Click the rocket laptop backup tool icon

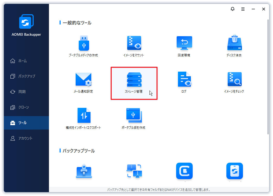pos(84,171)
